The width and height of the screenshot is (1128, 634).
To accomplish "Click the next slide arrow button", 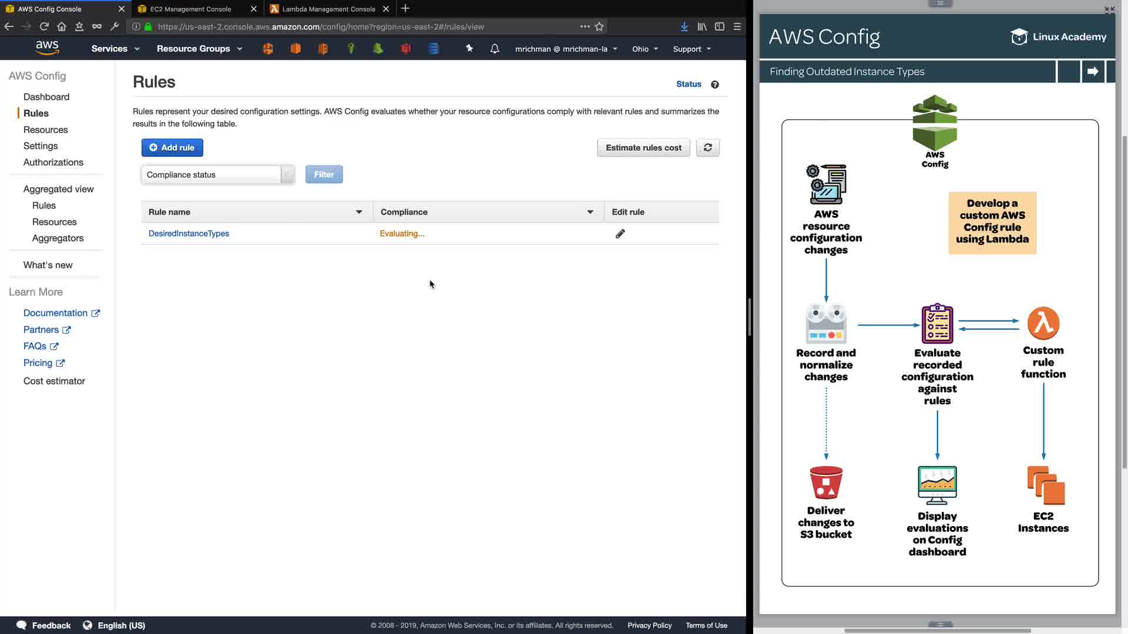I will [1093, 72].
